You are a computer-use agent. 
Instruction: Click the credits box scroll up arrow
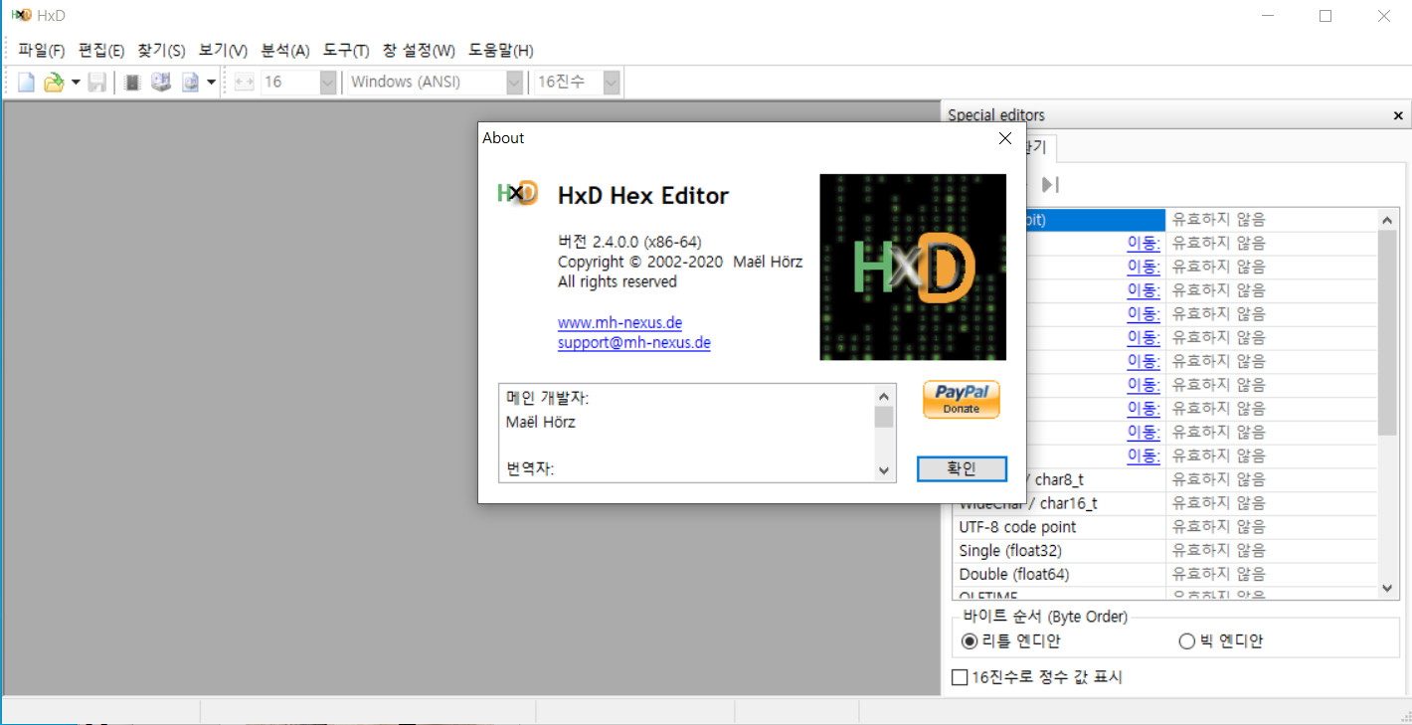pyautogui.click(x=884, y=396)
